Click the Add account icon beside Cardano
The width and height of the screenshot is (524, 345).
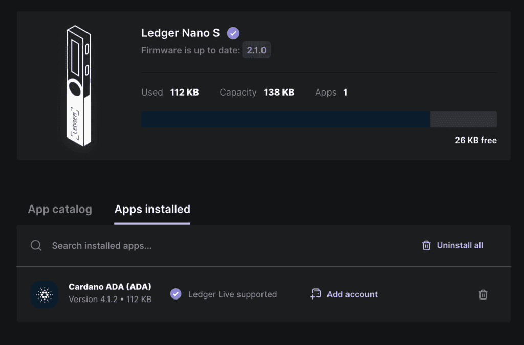[x=315, y=294]
